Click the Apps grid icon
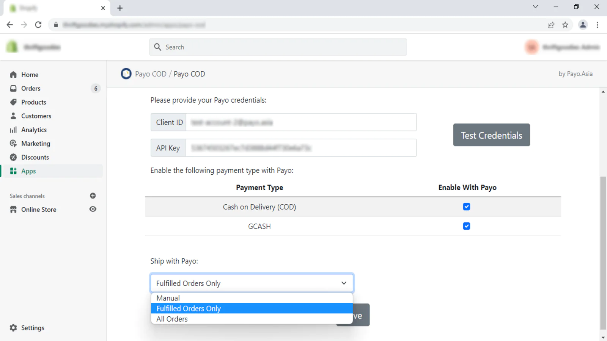This screenshot has height=341, width=607. pos(13,171)
